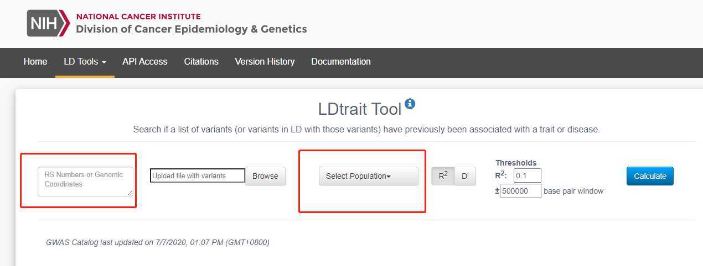Click the Browse button
This screenshot has width=703, height=266.
coord(265,176)
